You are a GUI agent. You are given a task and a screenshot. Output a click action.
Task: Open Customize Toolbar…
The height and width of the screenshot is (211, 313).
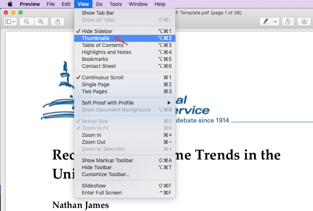point(124,174)
